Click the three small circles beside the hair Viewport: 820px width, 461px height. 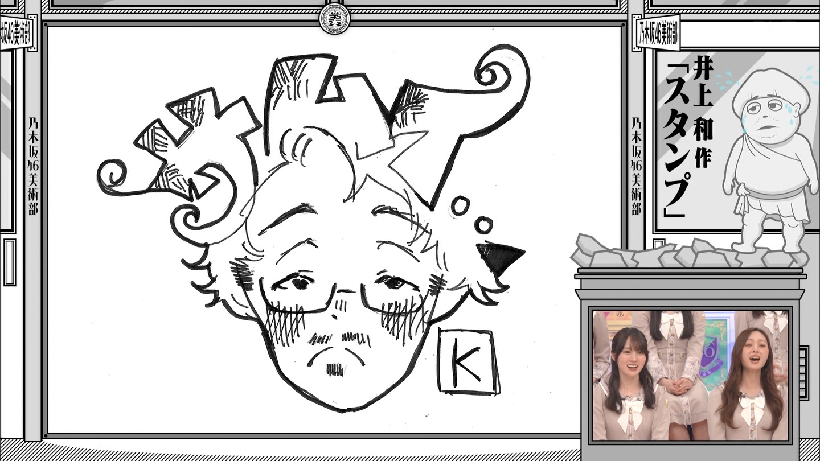(471, 215)
